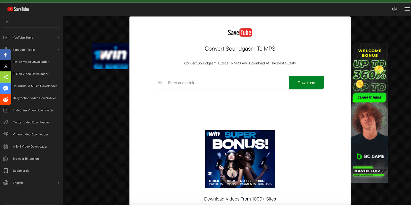Click the puzzle-piece Browser Extension icon
Screen dimensions: 411x205
coord(6,159)
